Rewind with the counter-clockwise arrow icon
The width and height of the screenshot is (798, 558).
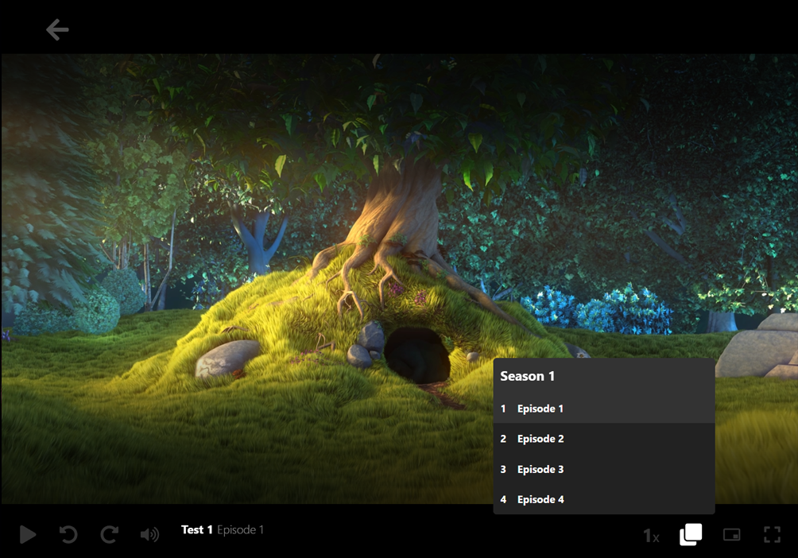click(x=68, y=534)
